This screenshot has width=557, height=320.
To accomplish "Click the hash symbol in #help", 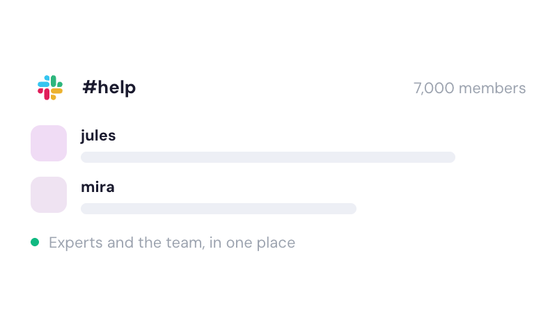I will [90, 87].
